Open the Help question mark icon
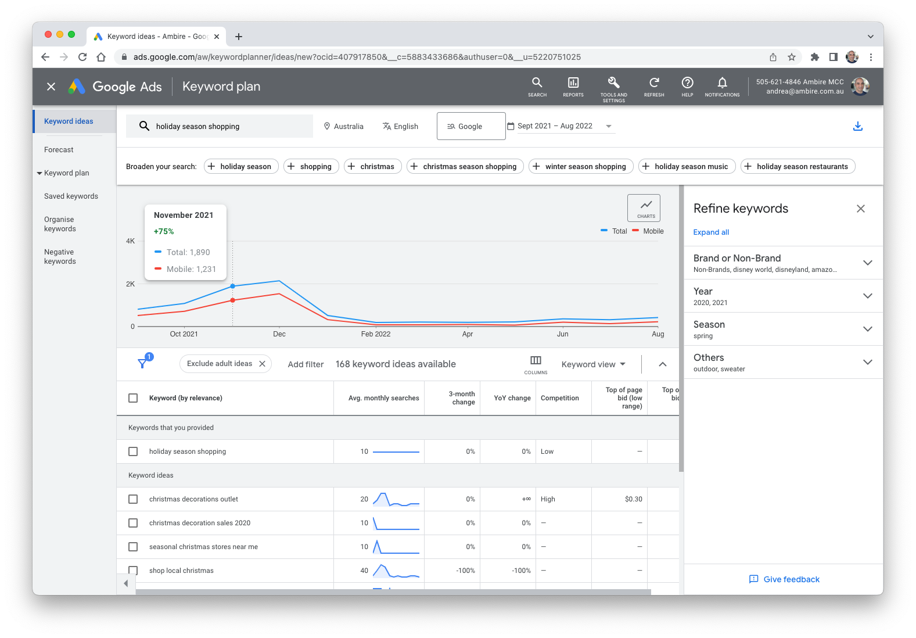Image resolution: width=916 pixels, height=638 pixels. 687,87
